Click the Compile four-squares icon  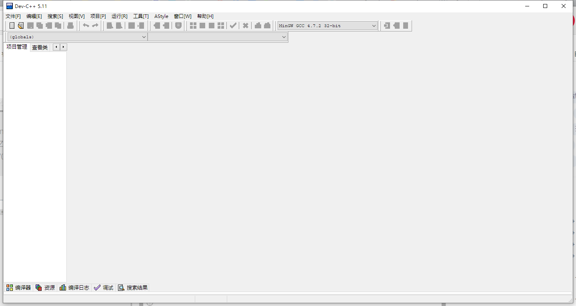click(x=193, y=26)
